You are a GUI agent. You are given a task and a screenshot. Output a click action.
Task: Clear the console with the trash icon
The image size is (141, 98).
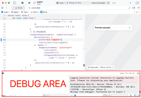click(131, 96)
